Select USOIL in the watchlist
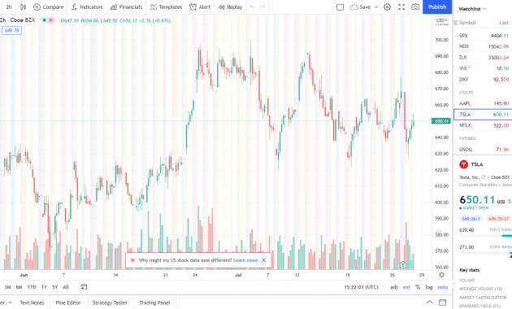Image resolution: width=512 pixels, height=309 pixels. coord(484,150)
